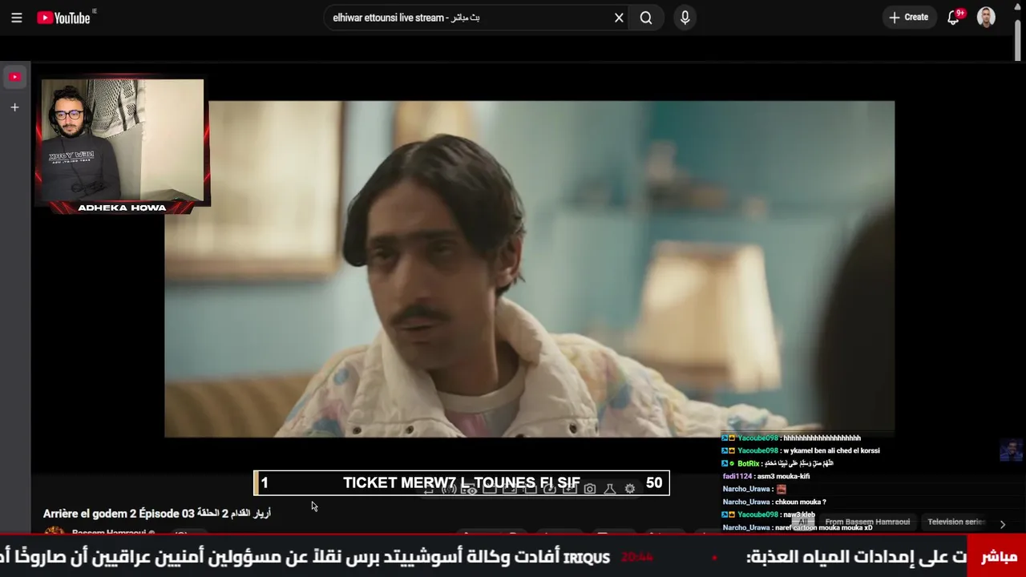Click the Arrière el godem 2 Épisode 03 title

[157, 513]
